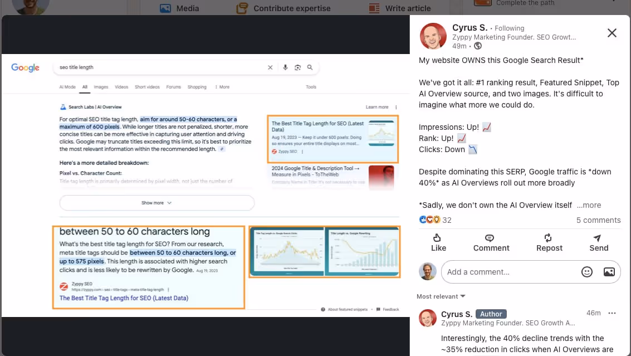This screenshot has width=631, height=356.
Task: Open the 5 comments link
Action: (x=598, y=220)
